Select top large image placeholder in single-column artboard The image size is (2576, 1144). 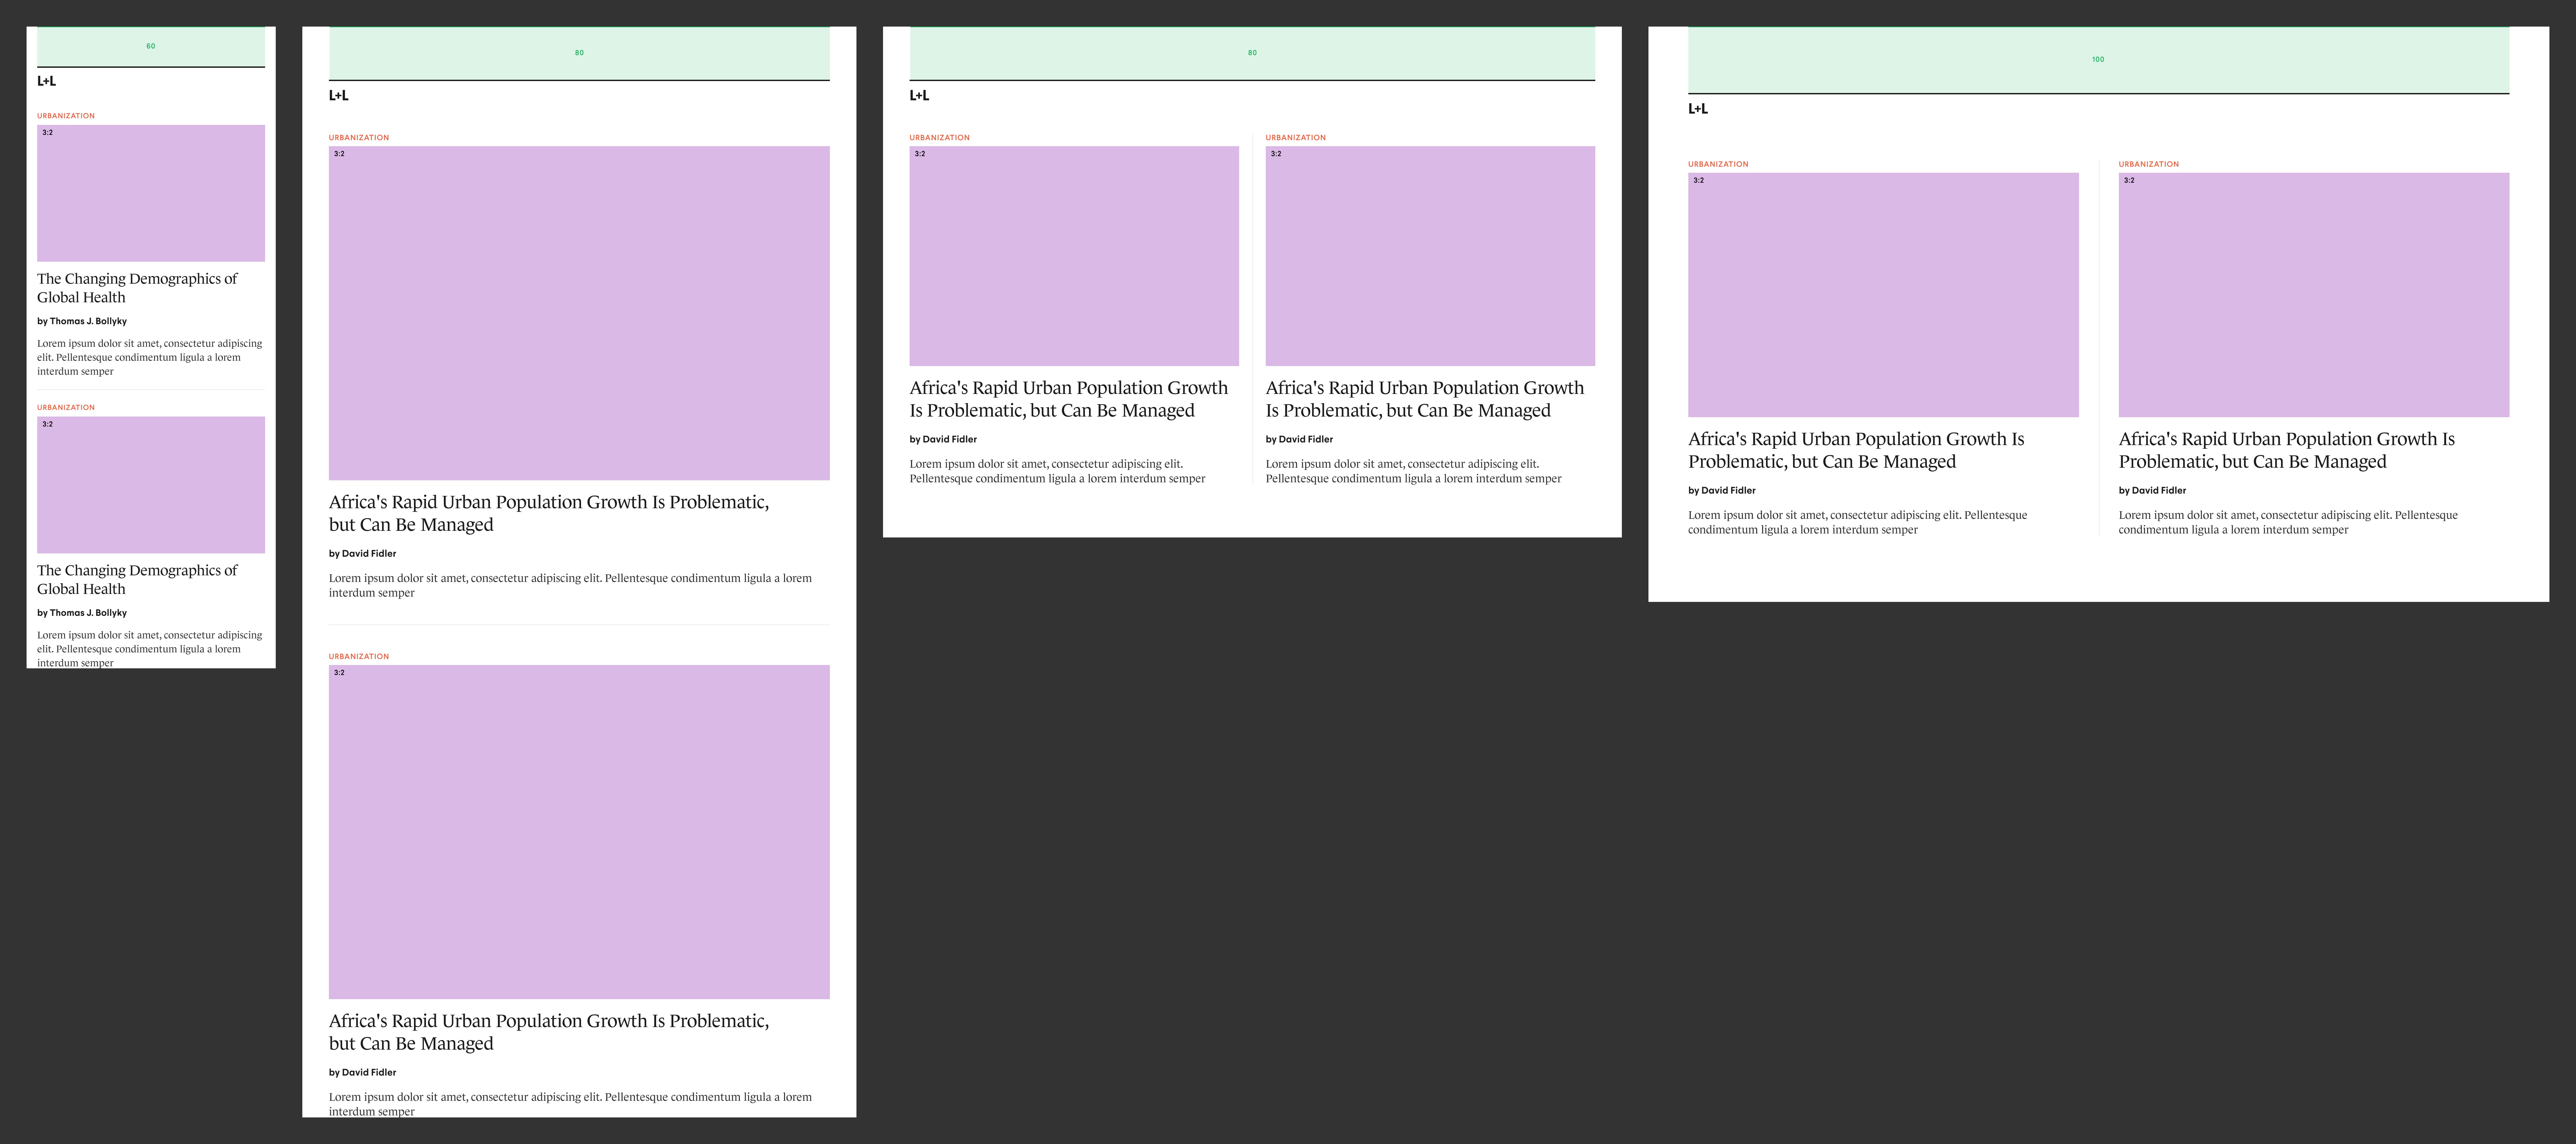coord(579,313)
